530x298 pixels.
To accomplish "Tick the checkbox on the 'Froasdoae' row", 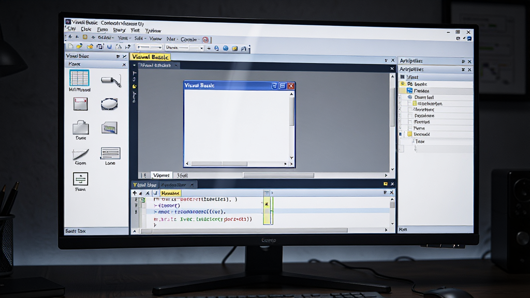I will (x=410, y=115).
